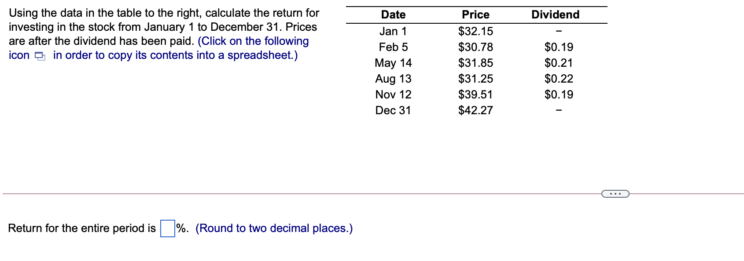Screen dimensions: 744x261
Task: Click the Dividend column header
Action: [x=556, y=14]
